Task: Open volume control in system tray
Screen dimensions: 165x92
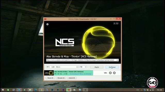Action: click(153, 90)
